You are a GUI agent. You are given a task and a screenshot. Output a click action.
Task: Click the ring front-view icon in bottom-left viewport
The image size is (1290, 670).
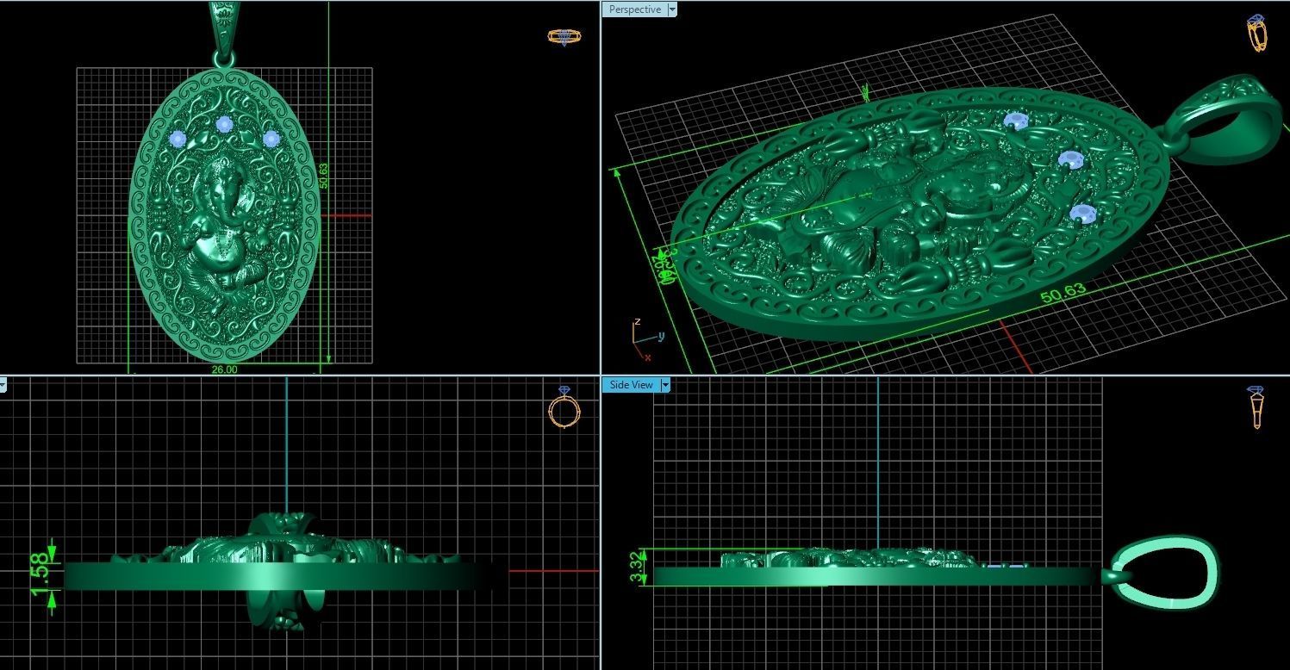pos(563,407)
